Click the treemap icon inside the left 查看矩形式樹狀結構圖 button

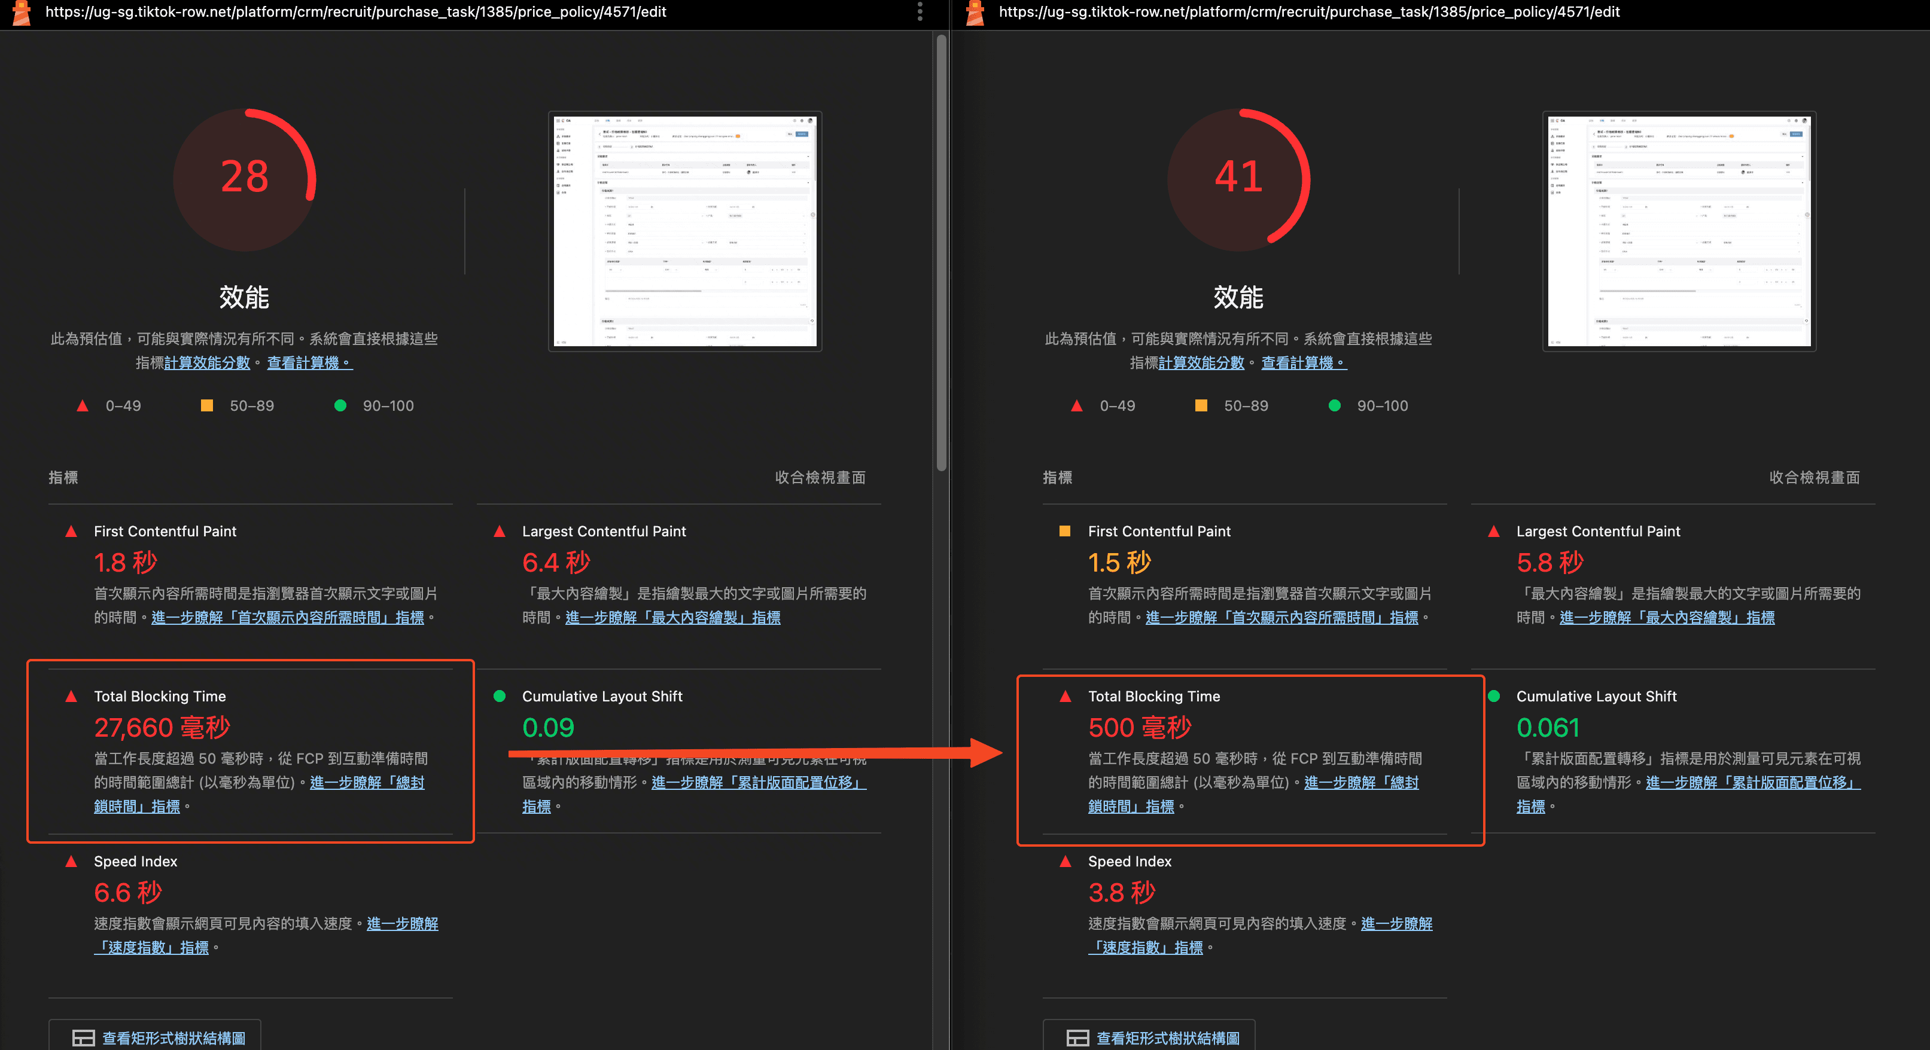pos(84,1039)
